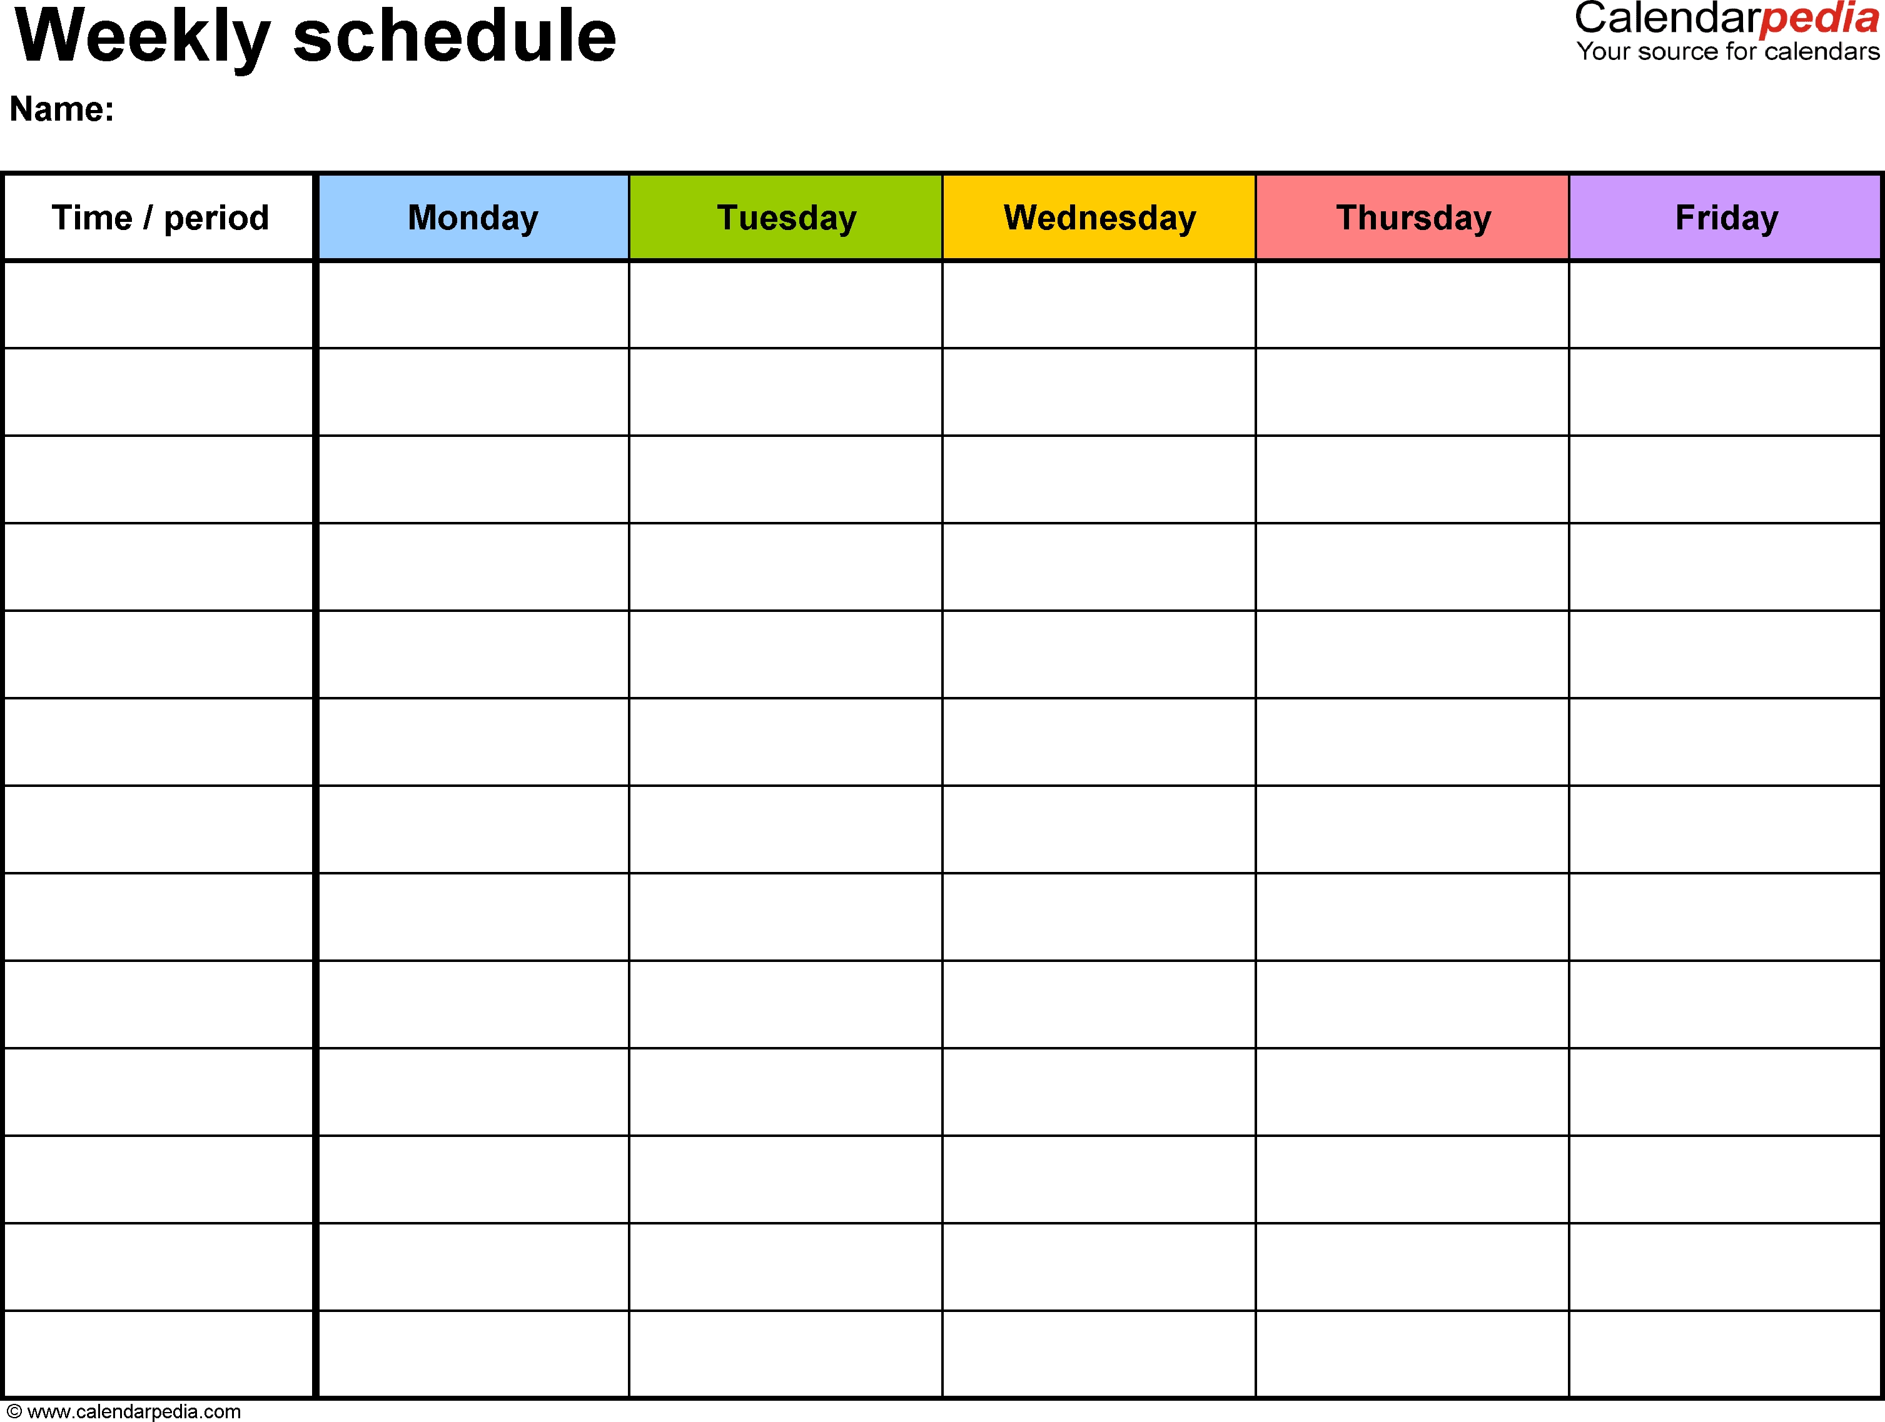
Task: Click the www.calendarpedia.com link
Action: pyautogui.click(x=157, y=1407)
